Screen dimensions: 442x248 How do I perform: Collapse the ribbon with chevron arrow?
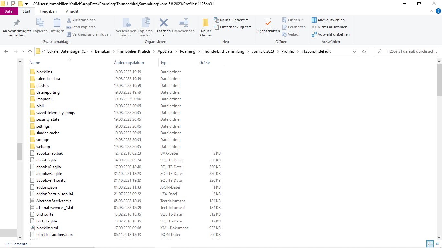pos(431,11)
